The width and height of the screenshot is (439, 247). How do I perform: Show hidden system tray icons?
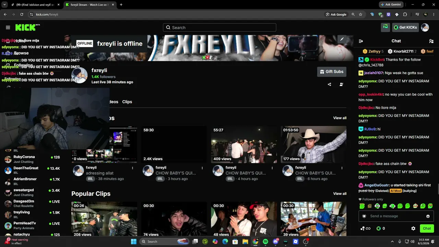click(x=392, y=242)
